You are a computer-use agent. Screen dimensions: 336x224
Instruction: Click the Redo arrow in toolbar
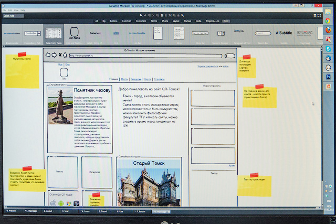point(145,15)
